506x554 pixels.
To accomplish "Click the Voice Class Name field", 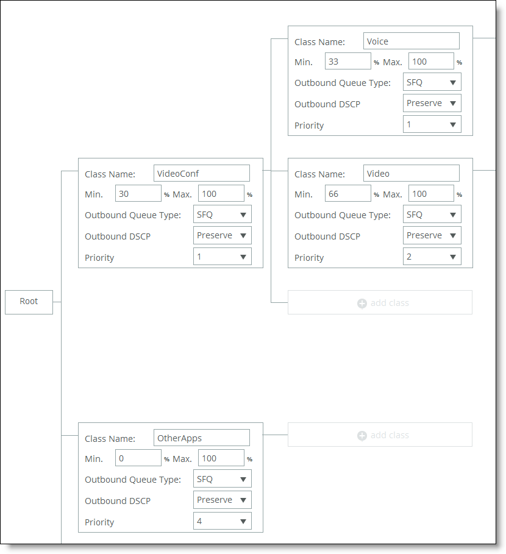I will [412, 41].
